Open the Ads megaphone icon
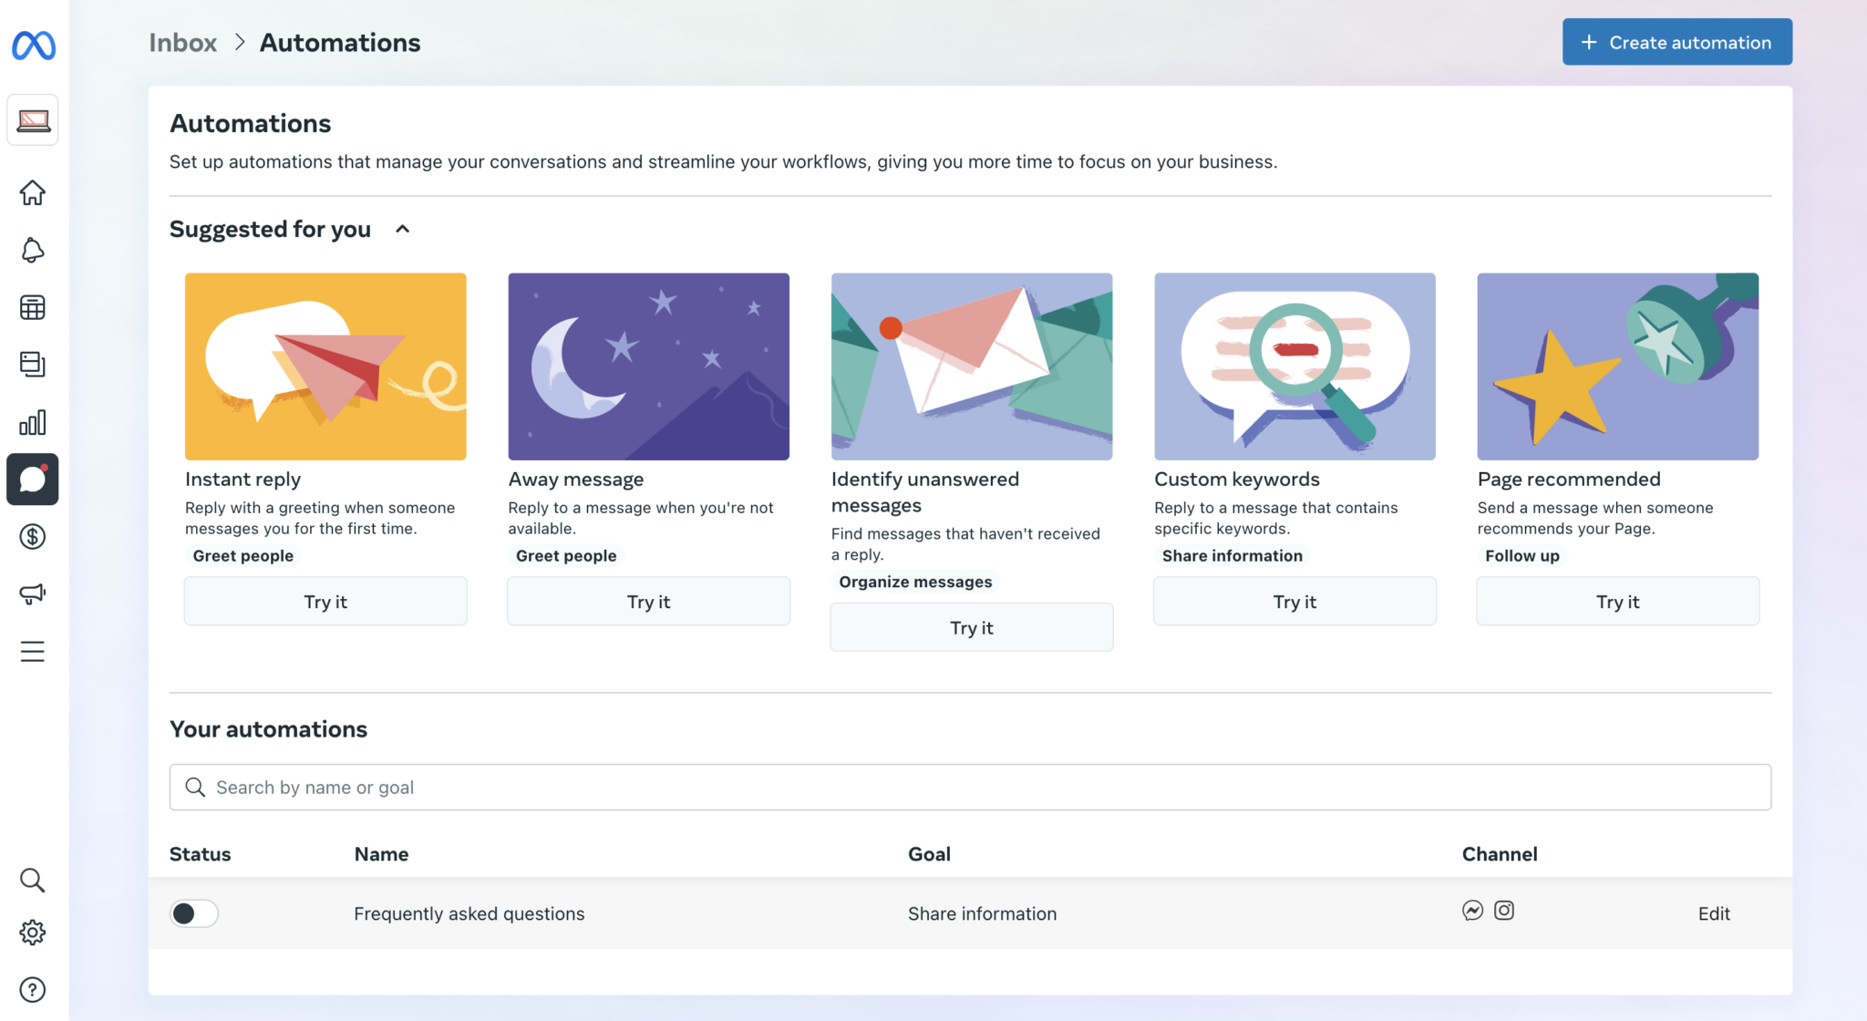 click(33, 594)
